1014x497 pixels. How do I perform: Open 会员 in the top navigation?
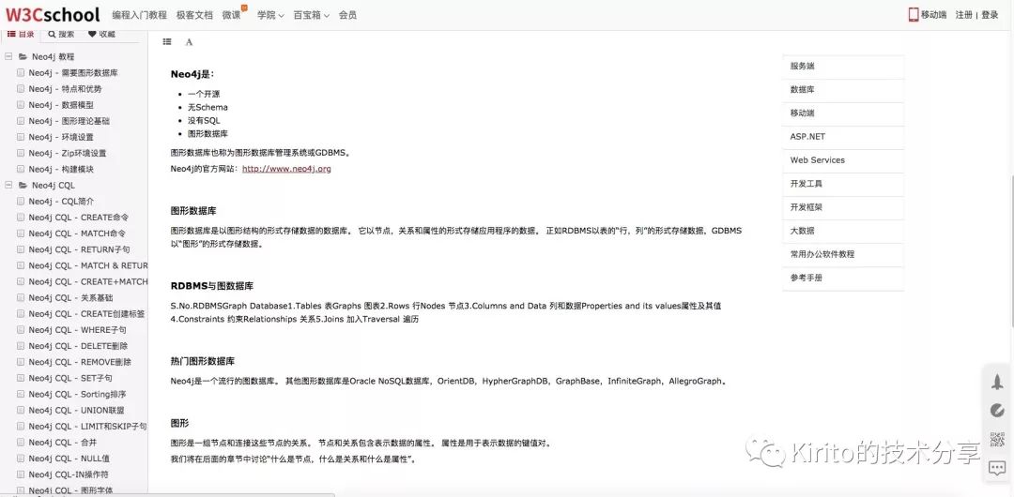(347, 15)
